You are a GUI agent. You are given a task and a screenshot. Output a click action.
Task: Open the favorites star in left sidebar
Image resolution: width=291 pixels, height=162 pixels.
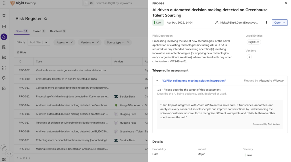pyautogui.click(x=4, y=15)
